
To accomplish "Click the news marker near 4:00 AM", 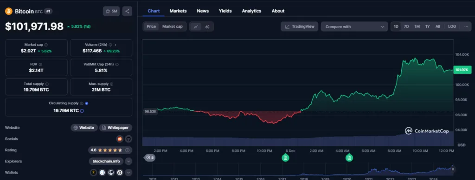I will click(x=349, y=157).
